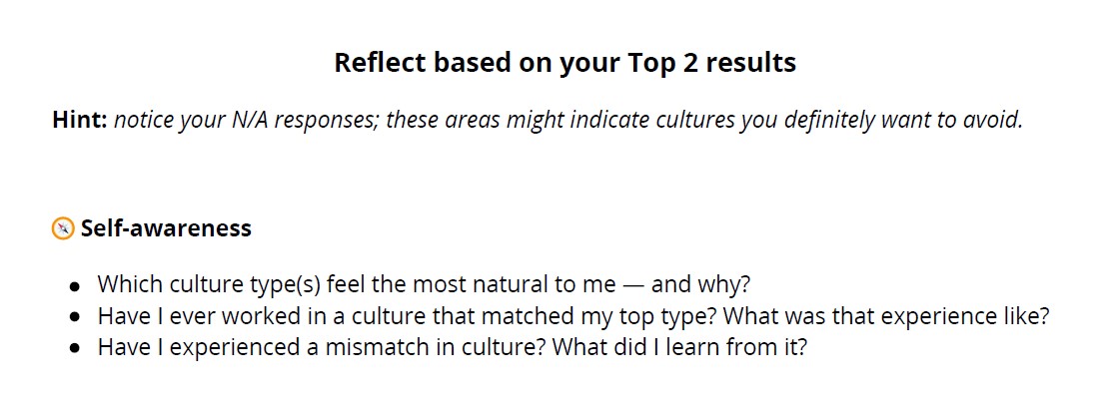The image size is (1119, 409).
Task: Click the phrase 'and why?'
Action: click(700, 285)
